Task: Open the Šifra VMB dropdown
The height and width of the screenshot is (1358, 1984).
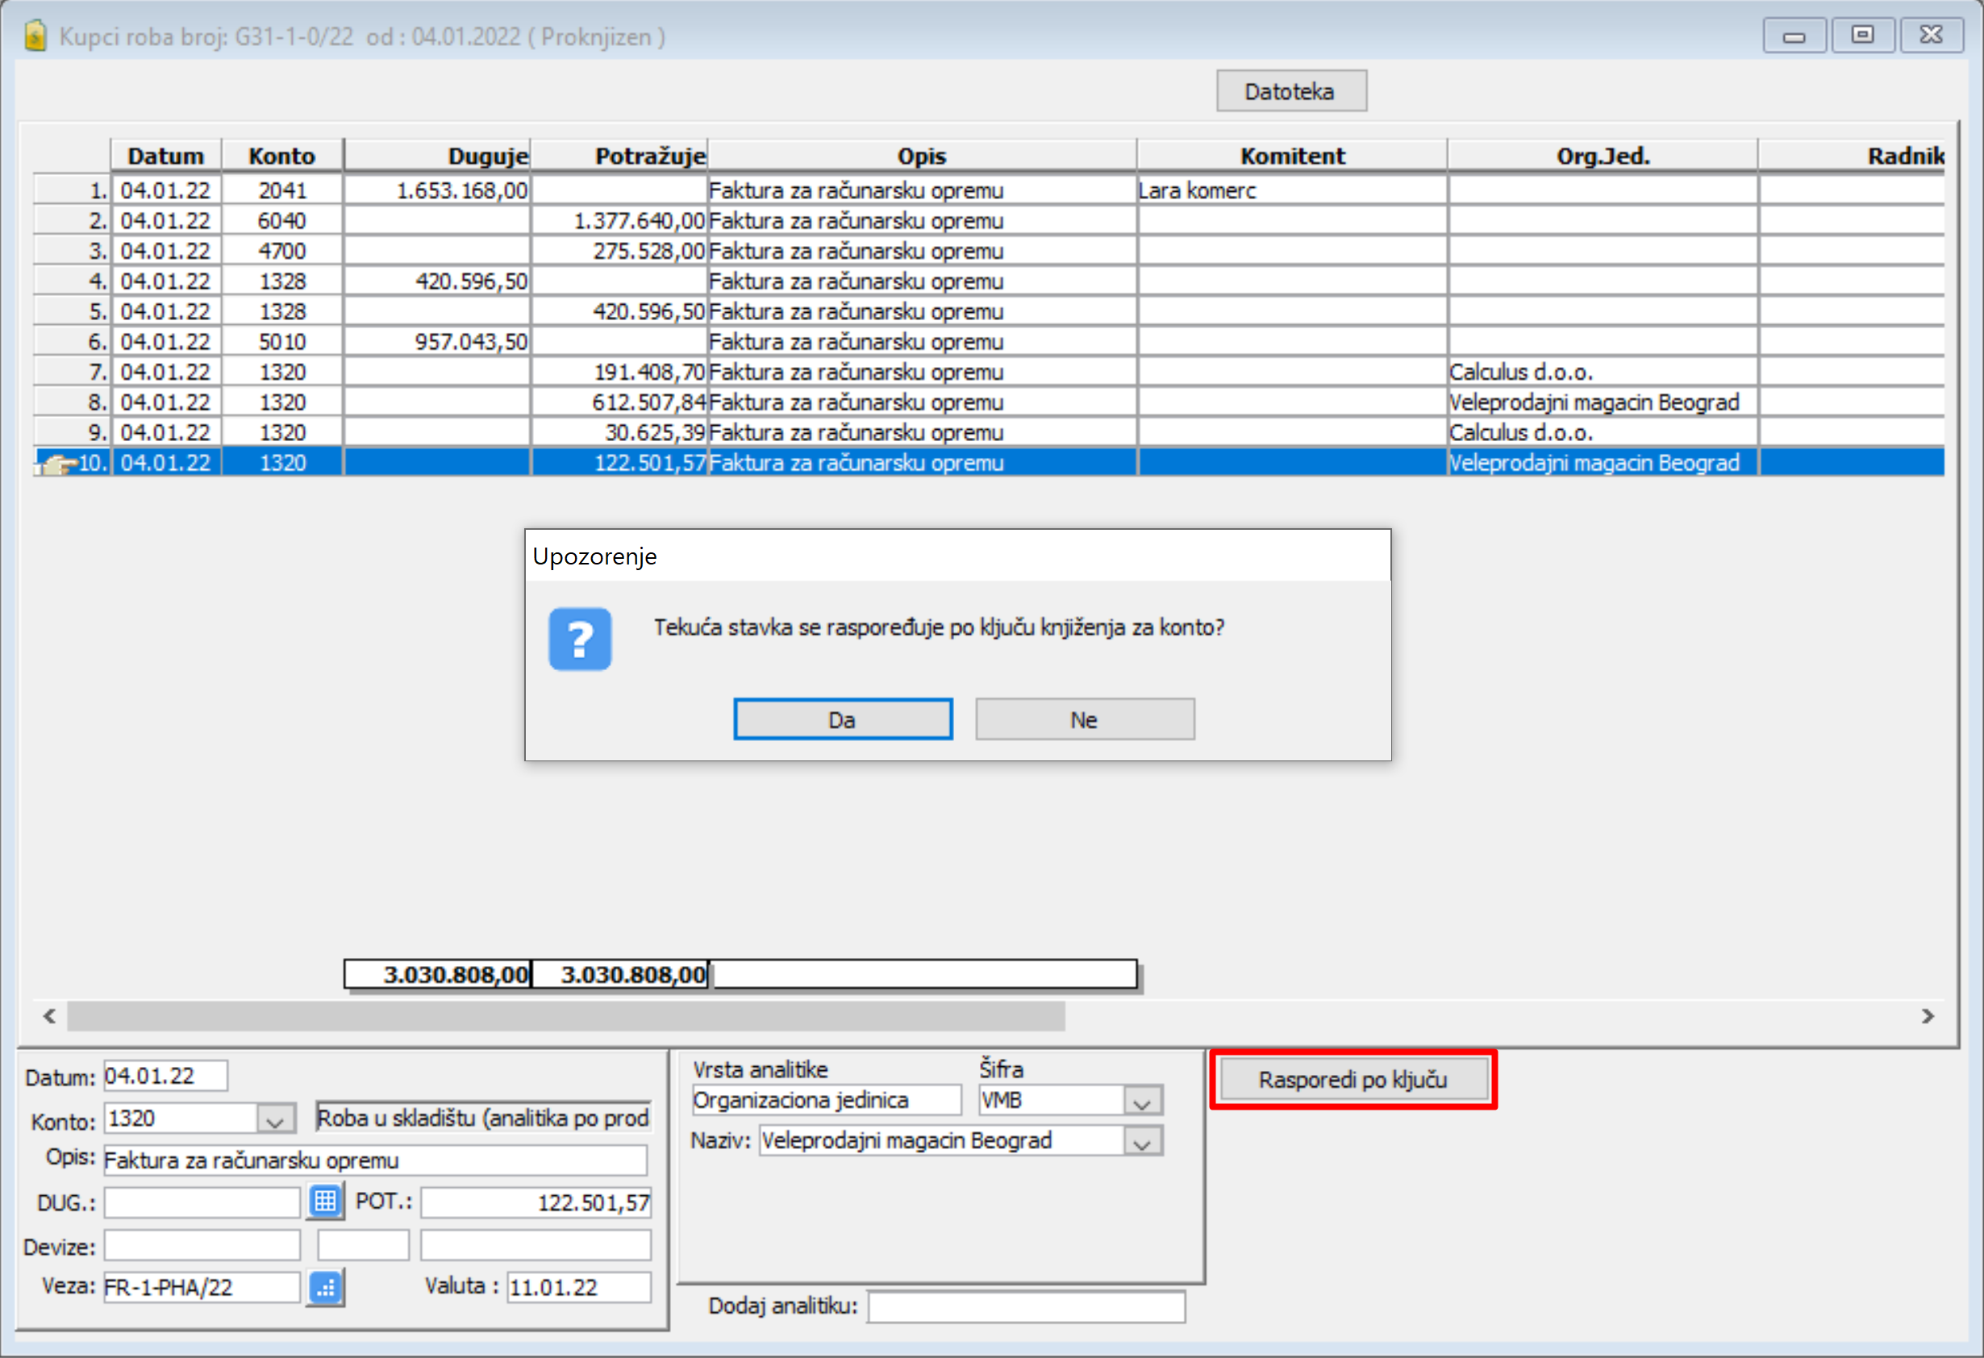Action: point(1141,1101)
